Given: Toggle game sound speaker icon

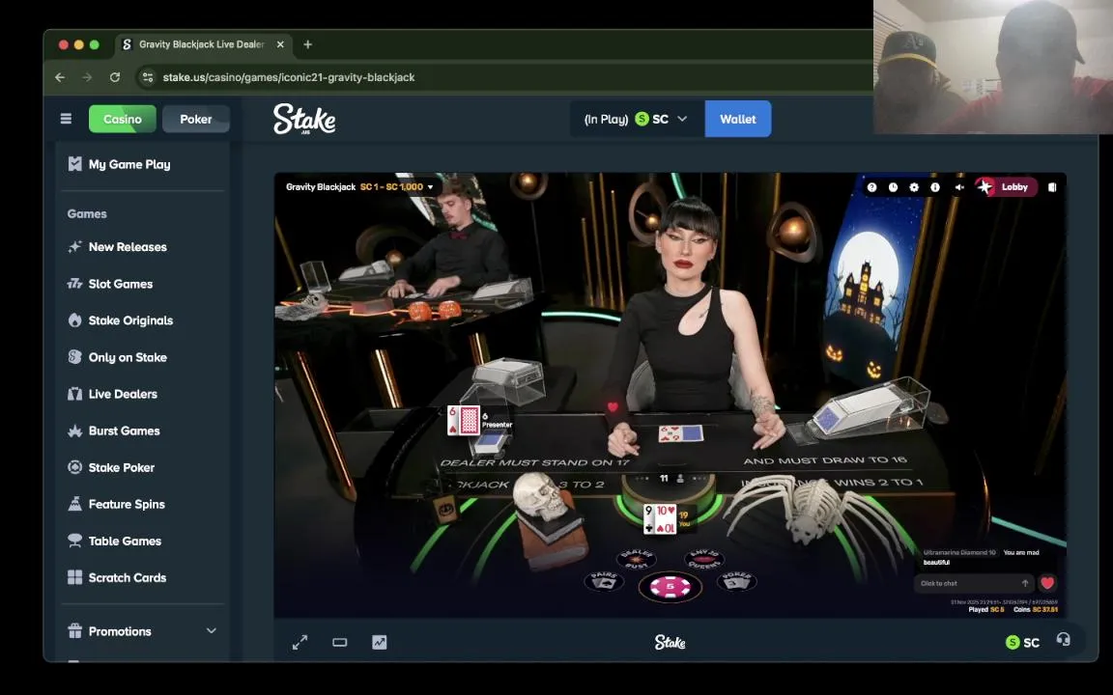Looking at the screenshot, I should [959, 187].
